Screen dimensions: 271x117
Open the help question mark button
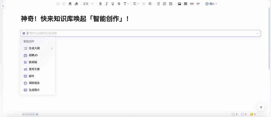tap(261, 108)
